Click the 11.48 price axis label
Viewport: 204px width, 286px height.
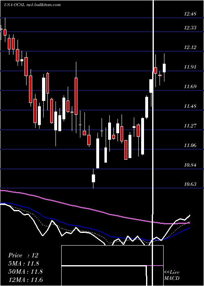[190, 106]
